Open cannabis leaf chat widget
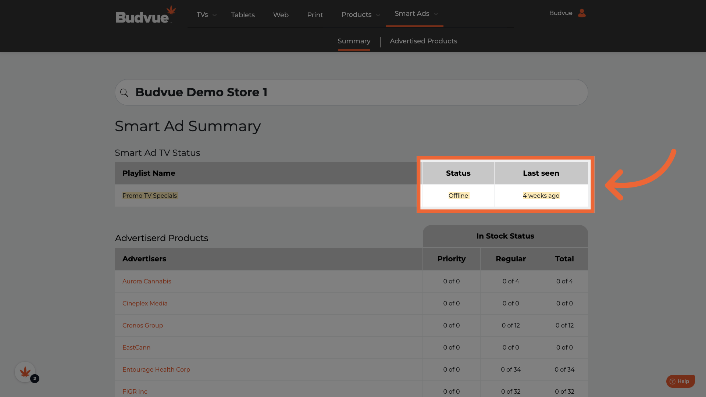Image resolution: width=706 pixels, height=397 pixels. click(25, 372)
